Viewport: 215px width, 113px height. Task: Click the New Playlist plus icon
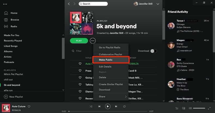click(6, 97)
